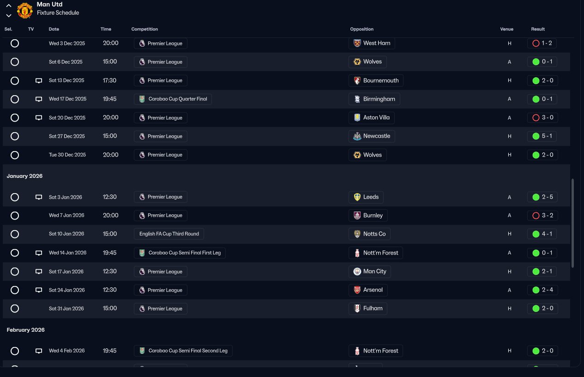
Task: Select the Aston Villa fixture radio circle
Action: [15, 117]
